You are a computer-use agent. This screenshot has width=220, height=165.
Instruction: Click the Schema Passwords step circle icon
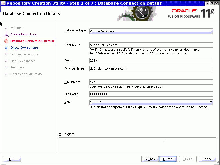pyautogui.click(x=6, y=54)
